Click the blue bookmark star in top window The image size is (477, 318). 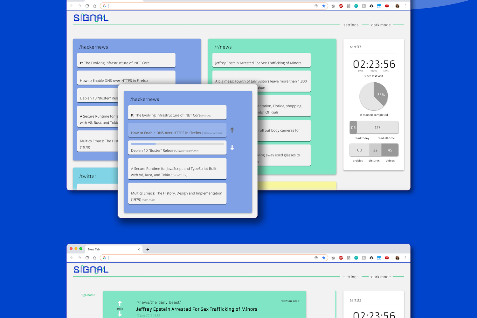point(324,6)
